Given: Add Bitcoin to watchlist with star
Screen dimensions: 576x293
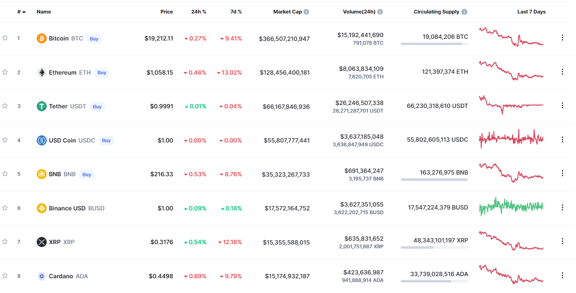Looking at the screenshot, I should tap(5, 38).
